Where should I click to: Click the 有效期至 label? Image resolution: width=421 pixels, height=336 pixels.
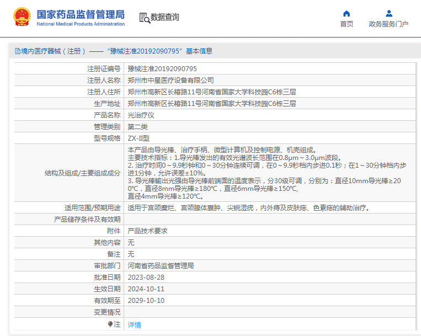point(107,301)
